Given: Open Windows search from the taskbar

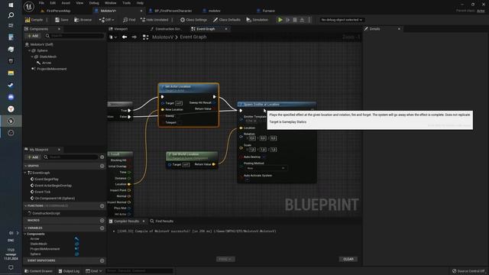Looking at the screenshot, I should pos(11,15).
